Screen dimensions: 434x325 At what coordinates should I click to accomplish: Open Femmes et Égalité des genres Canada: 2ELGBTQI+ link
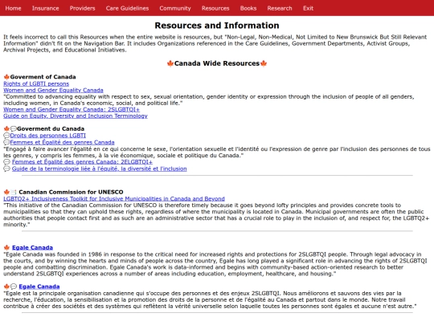click(x=82, y=162)
